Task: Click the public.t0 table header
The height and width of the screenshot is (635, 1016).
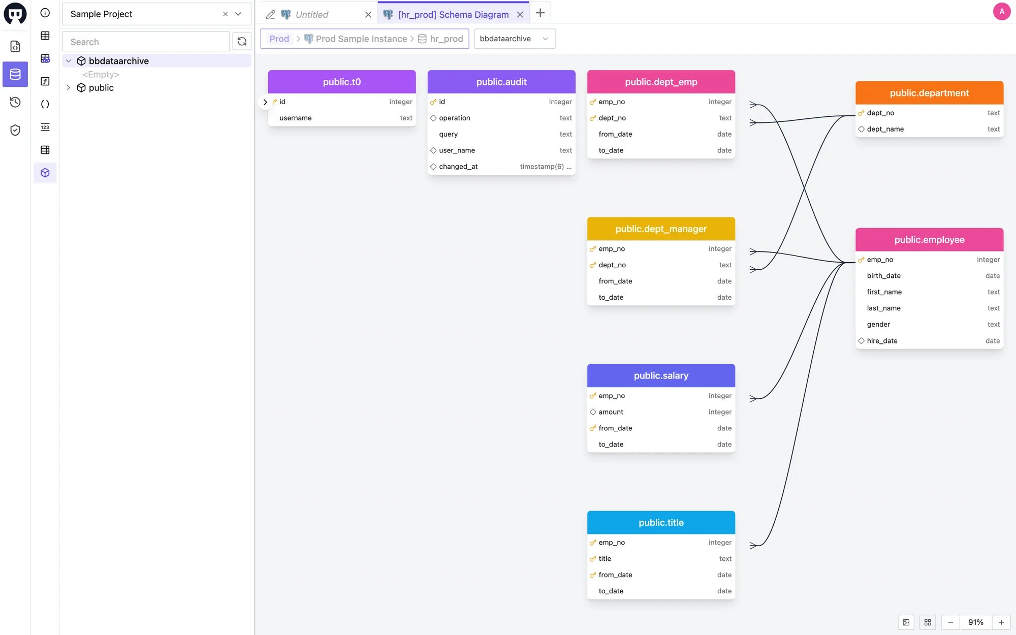Action: 342,82
